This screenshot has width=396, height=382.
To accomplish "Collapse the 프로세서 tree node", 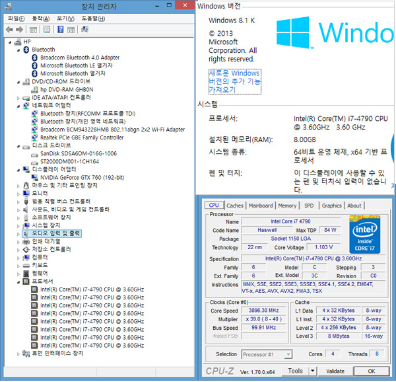I will [x=18, y=282].
